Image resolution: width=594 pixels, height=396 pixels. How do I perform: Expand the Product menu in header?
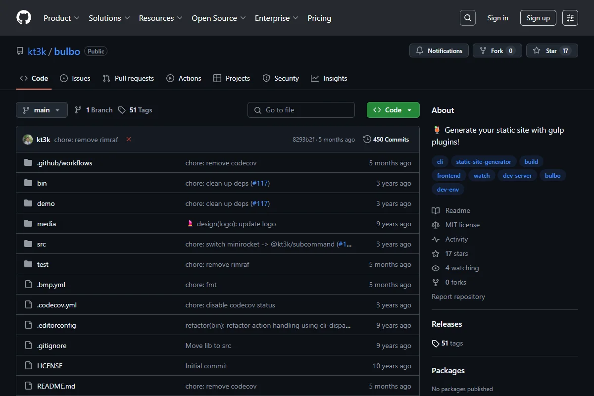(61, 18)
